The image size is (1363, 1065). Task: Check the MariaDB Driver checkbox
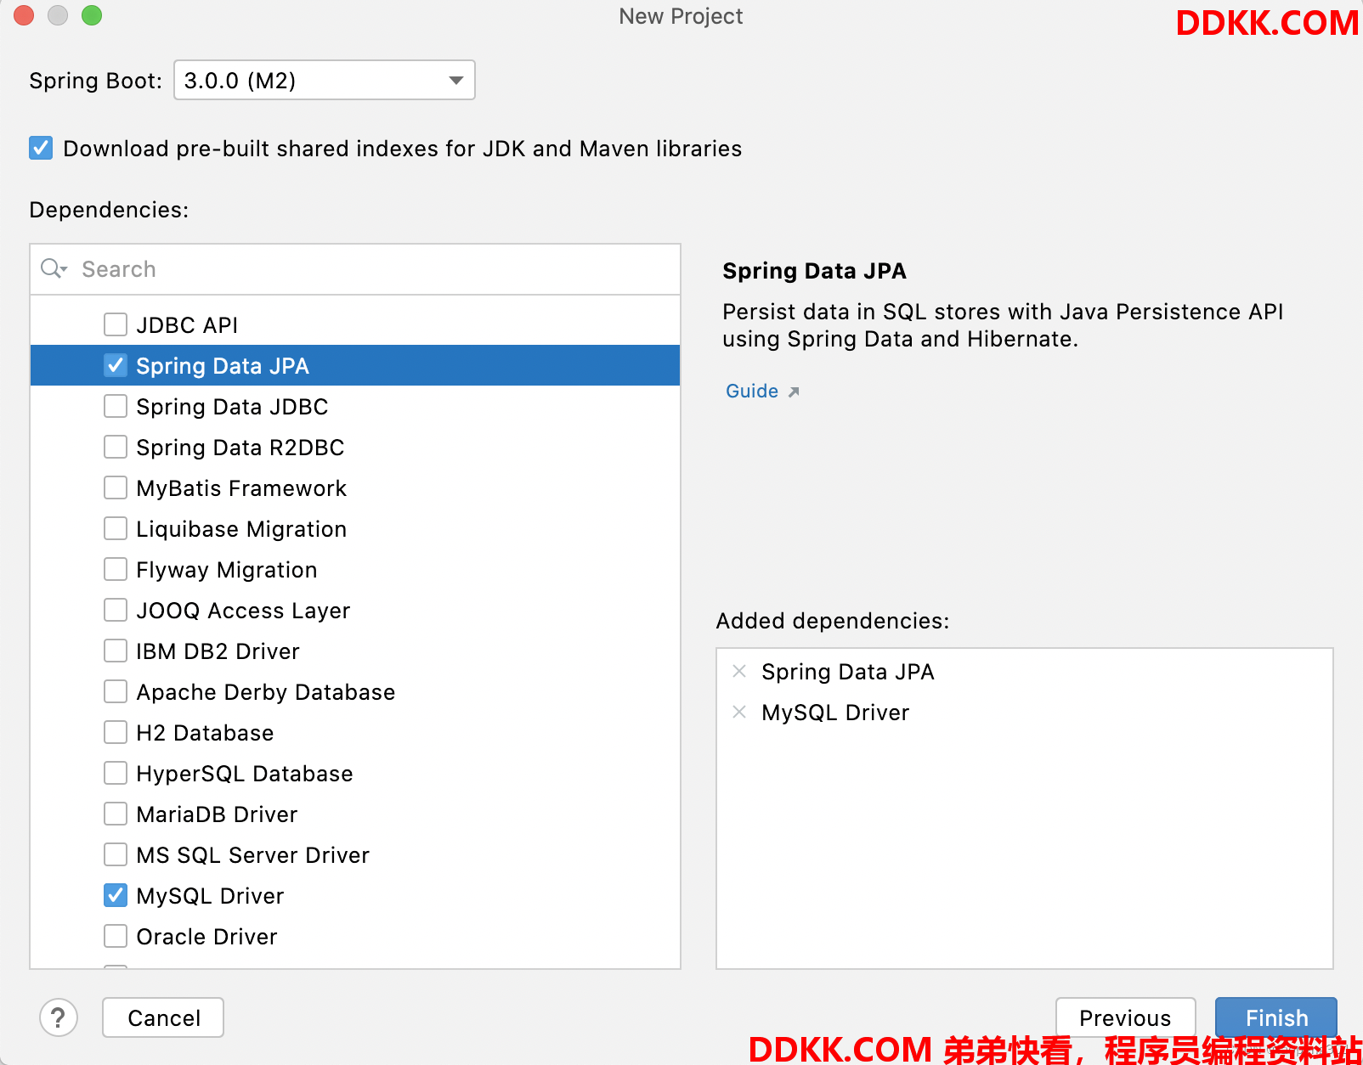click(x=116, y=814)
